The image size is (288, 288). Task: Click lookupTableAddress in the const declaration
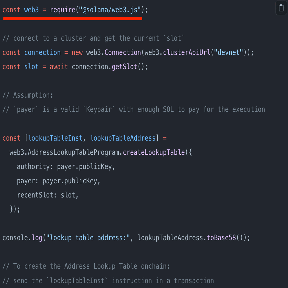pos(123,138)
